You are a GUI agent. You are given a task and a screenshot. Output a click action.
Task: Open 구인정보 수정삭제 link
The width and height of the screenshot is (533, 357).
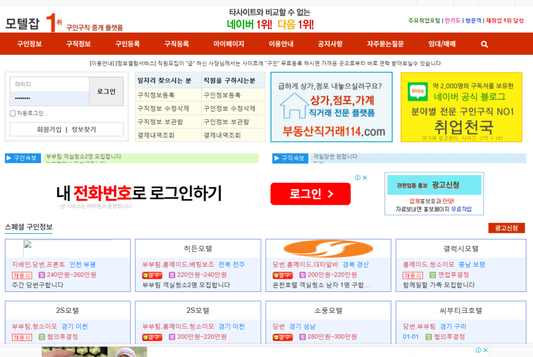point(230,109)
